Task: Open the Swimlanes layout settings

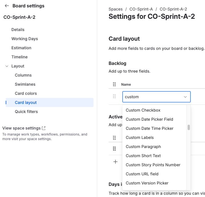Action: point(25,84)
